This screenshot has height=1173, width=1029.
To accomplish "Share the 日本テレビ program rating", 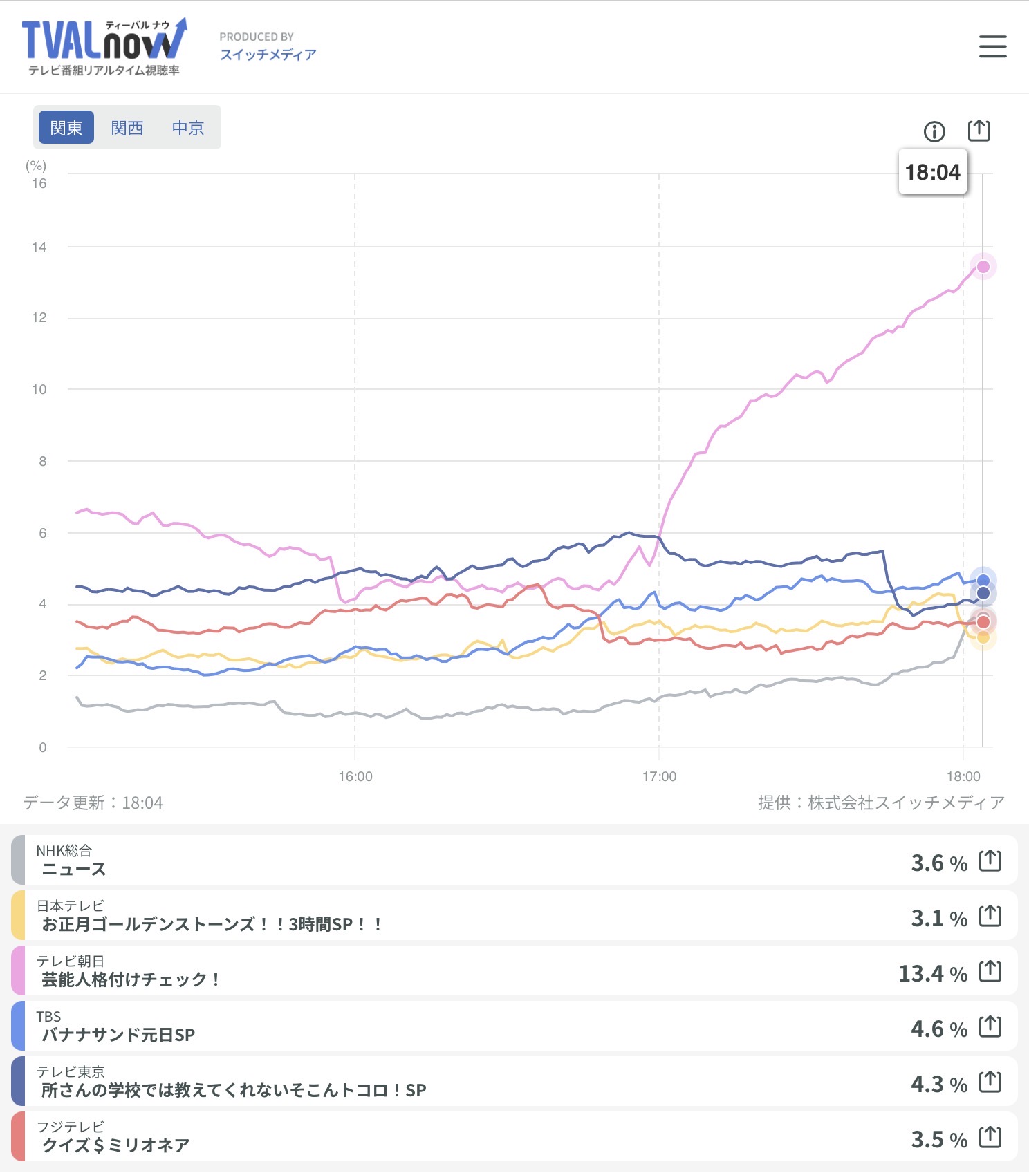I will click(990, 917).
